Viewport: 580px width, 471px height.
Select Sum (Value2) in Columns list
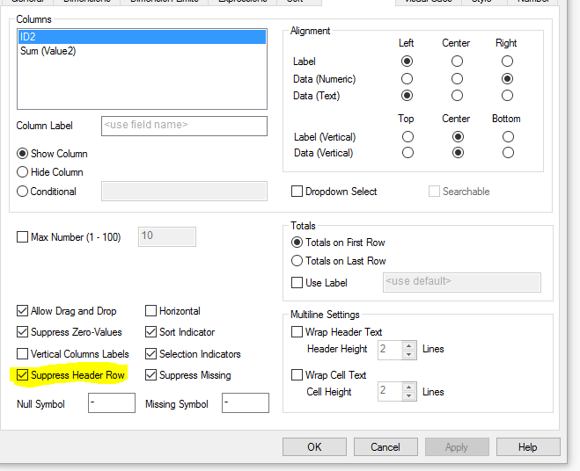coord(48,51)
